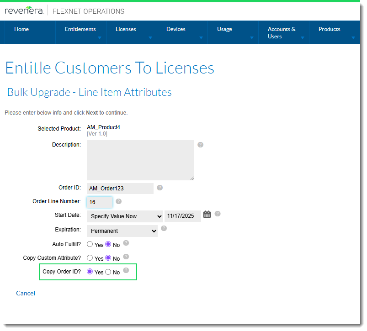Click into the Description text area
Screen dimensions: 367x331
click(x=140, y=160)
